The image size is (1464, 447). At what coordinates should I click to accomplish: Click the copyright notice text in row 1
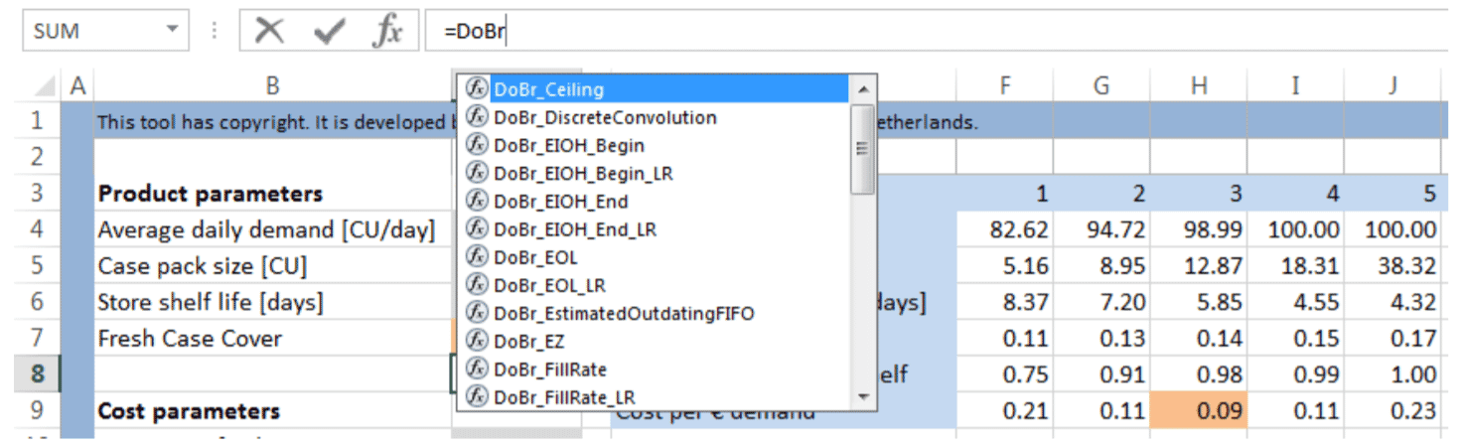pyautogui.click(x=275, y=123)
